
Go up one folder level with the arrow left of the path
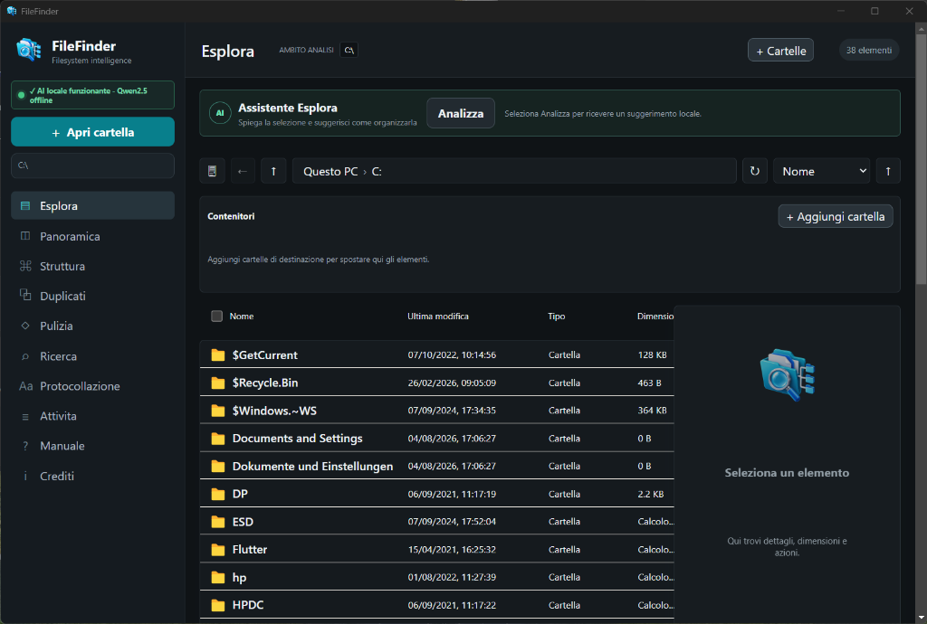coord(273,171)
